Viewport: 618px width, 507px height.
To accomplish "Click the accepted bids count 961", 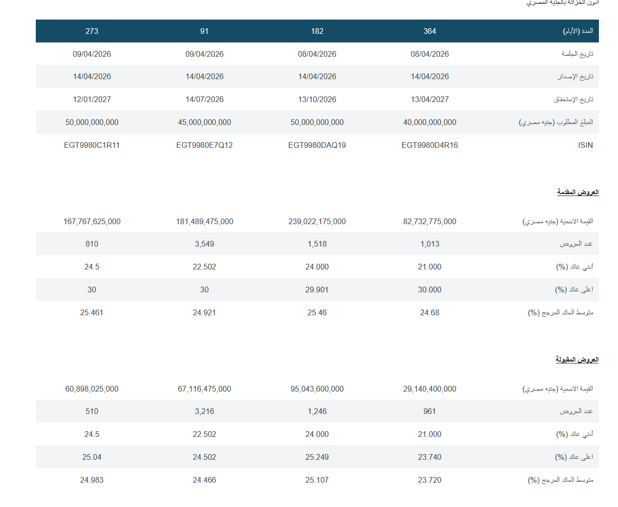I will [429, 411].
